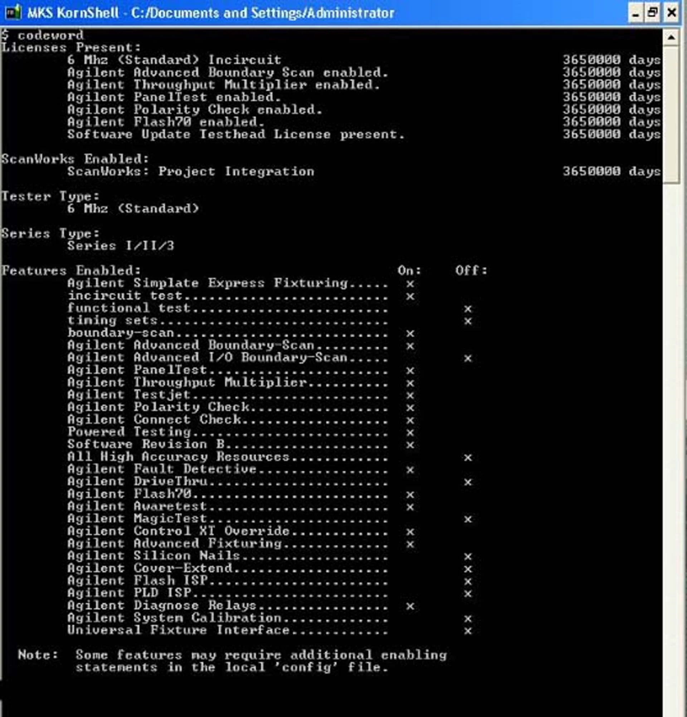
Task: Click '6 Mhz (Standard) Incircuit' license line
Action: tap(174, 60)
